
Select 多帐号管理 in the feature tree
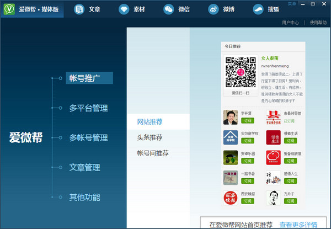click(x=88, y=137)
